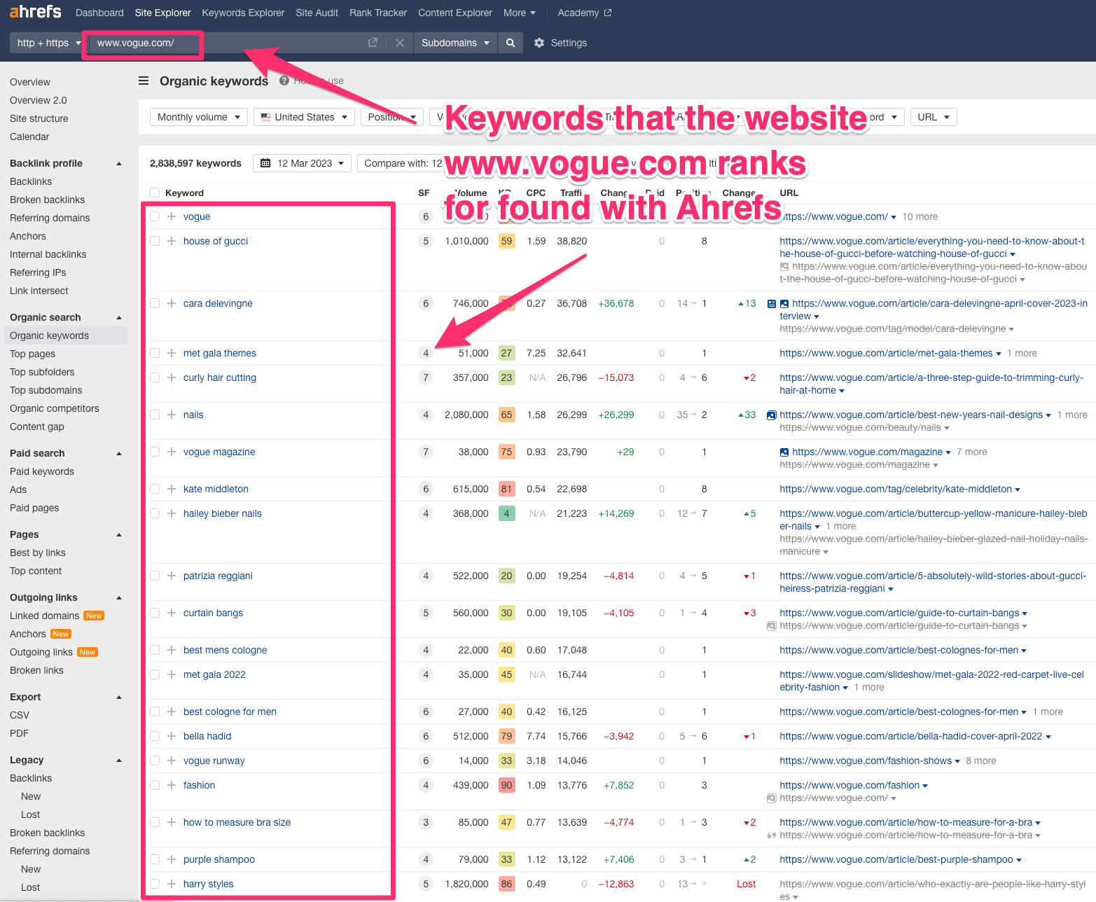Click the plus icon next to fashion

point(172,785)
